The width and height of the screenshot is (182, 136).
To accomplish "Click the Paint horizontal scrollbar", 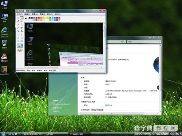I will tap(63, 67).
